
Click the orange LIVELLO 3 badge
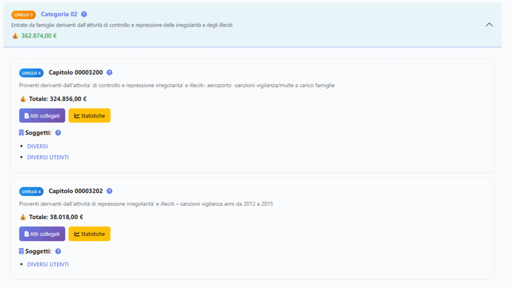point(23,15)
